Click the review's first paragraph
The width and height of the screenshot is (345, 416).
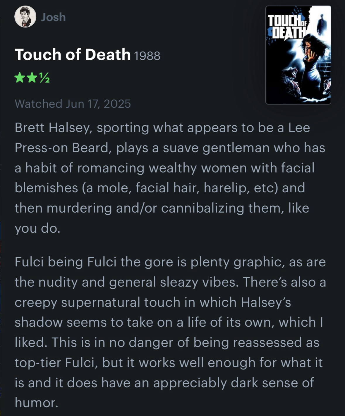click(170, 178)
